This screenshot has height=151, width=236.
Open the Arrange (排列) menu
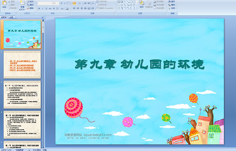(x=142, y=4)
